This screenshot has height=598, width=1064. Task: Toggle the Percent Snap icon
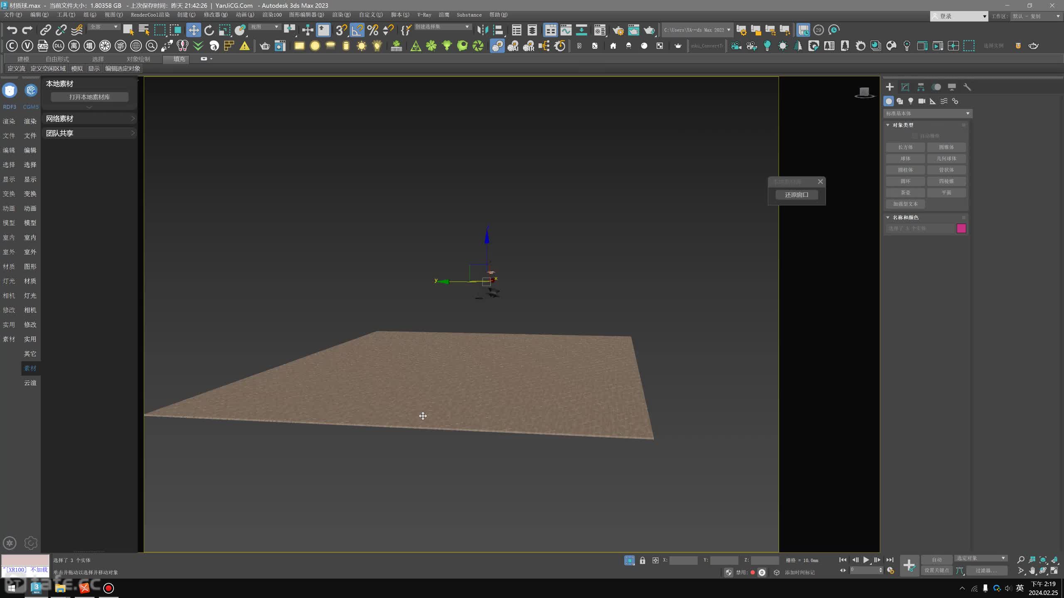click(373, 30)
